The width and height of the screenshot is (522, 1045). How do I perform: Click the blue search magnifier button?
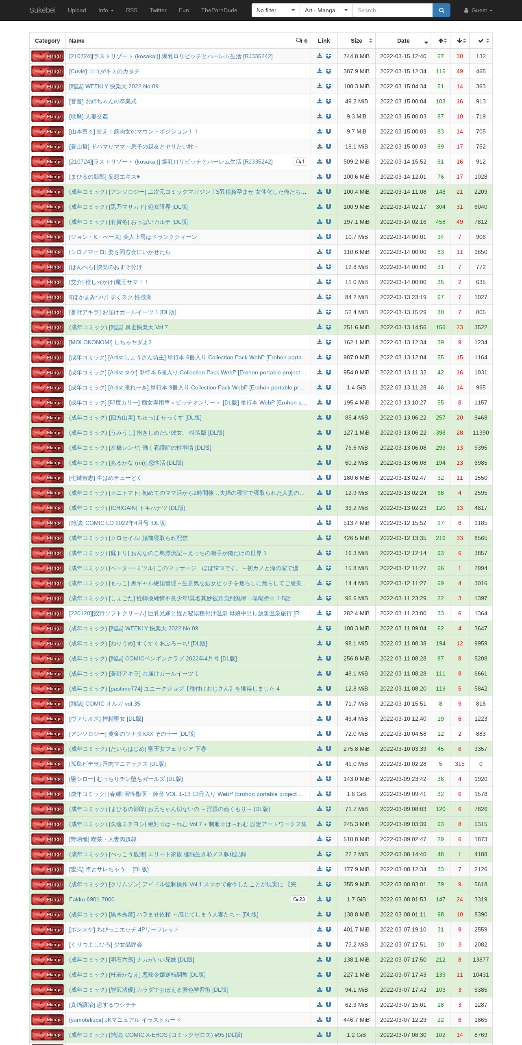pyautogui.click(x=442, y=10)
